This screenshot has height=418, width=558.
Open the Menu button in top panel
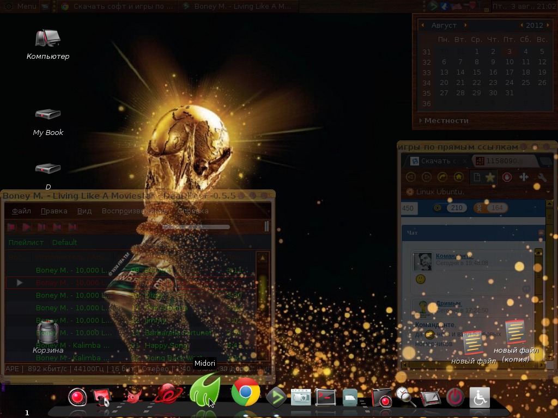tap(22, 6)
